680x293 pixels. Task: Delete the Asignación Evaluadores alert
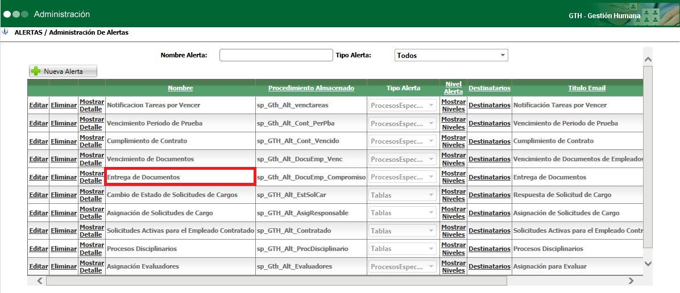pos(63,266)
